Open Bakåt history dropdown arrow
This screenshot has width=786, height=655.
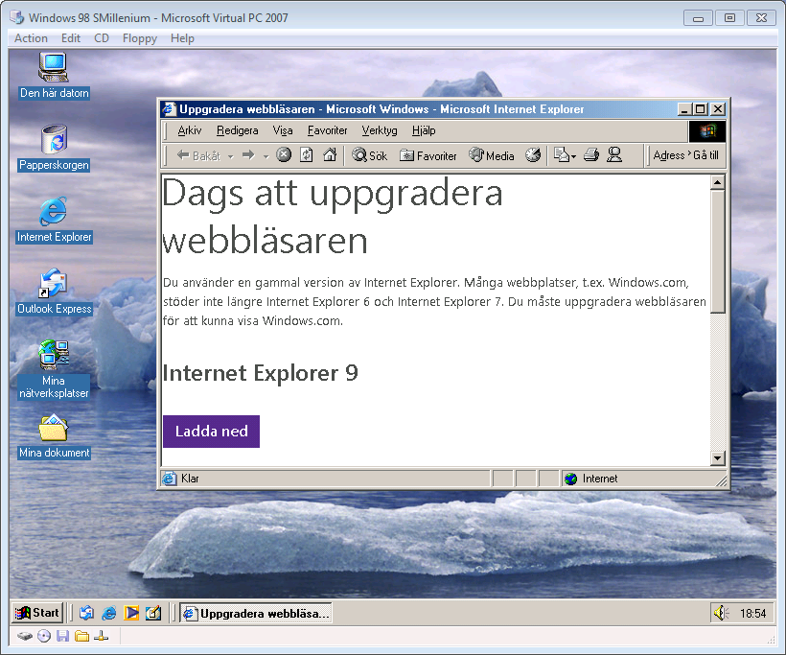[231, 156]
